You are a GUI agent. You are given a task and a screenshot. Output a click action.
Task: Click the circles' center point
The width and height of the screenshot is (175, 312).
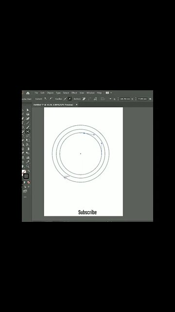pos(81,154)
